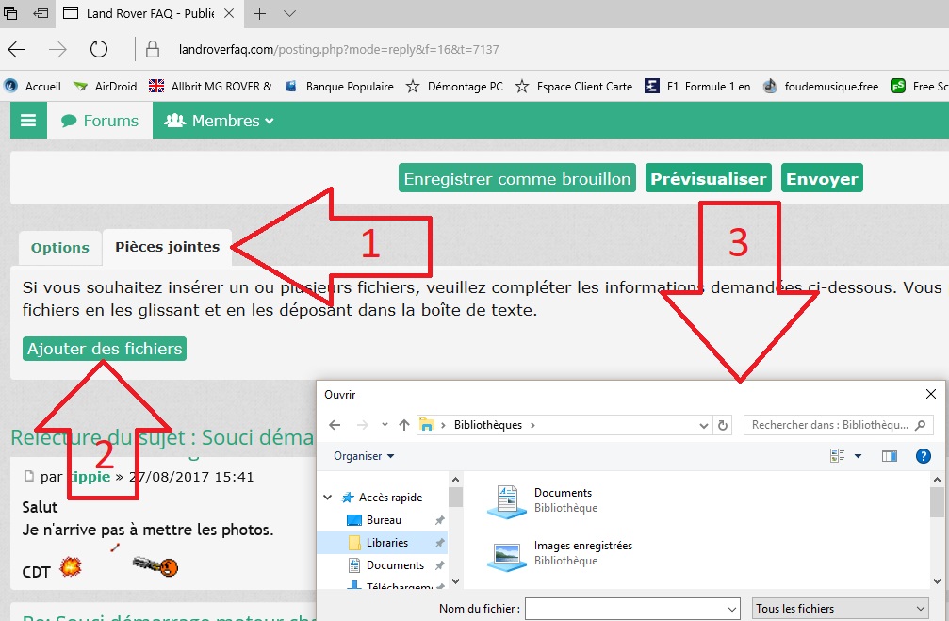Refresh the Land Rover FAQ page

pos(98,49)
